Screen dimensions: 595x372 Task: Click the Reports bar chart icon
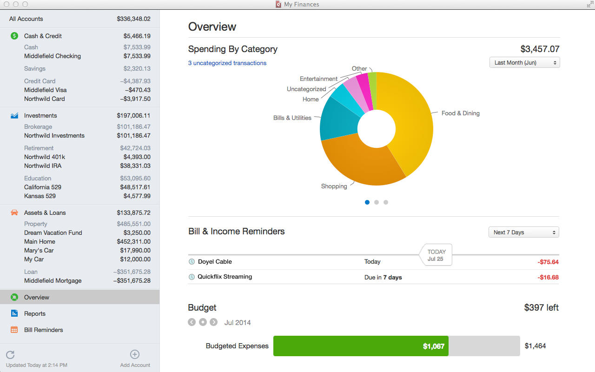coord(14,313)
